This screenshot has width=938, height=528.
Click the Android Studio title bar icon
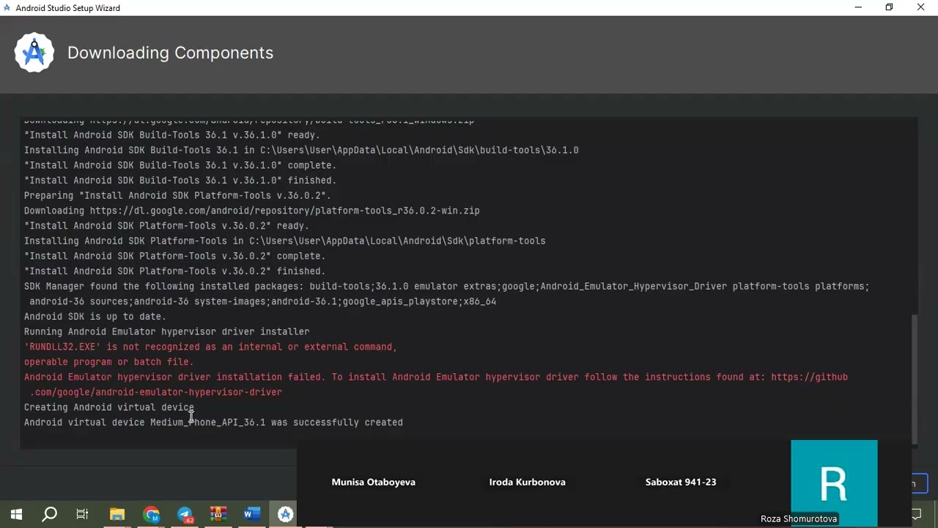[x=7, y=7]
